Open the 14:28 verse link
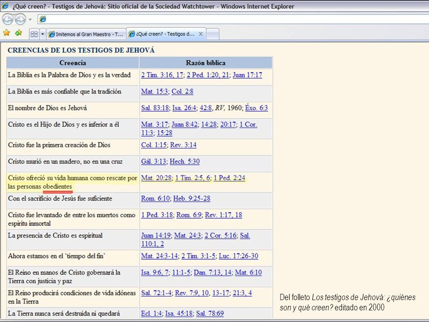The width and height of the screenshot is (429, 322). 209,124
